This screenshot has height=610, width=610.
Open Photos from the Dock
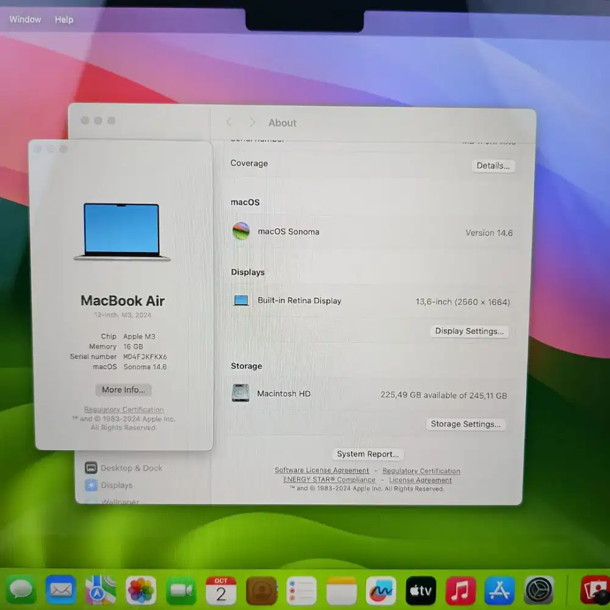(x=141, y=590)
